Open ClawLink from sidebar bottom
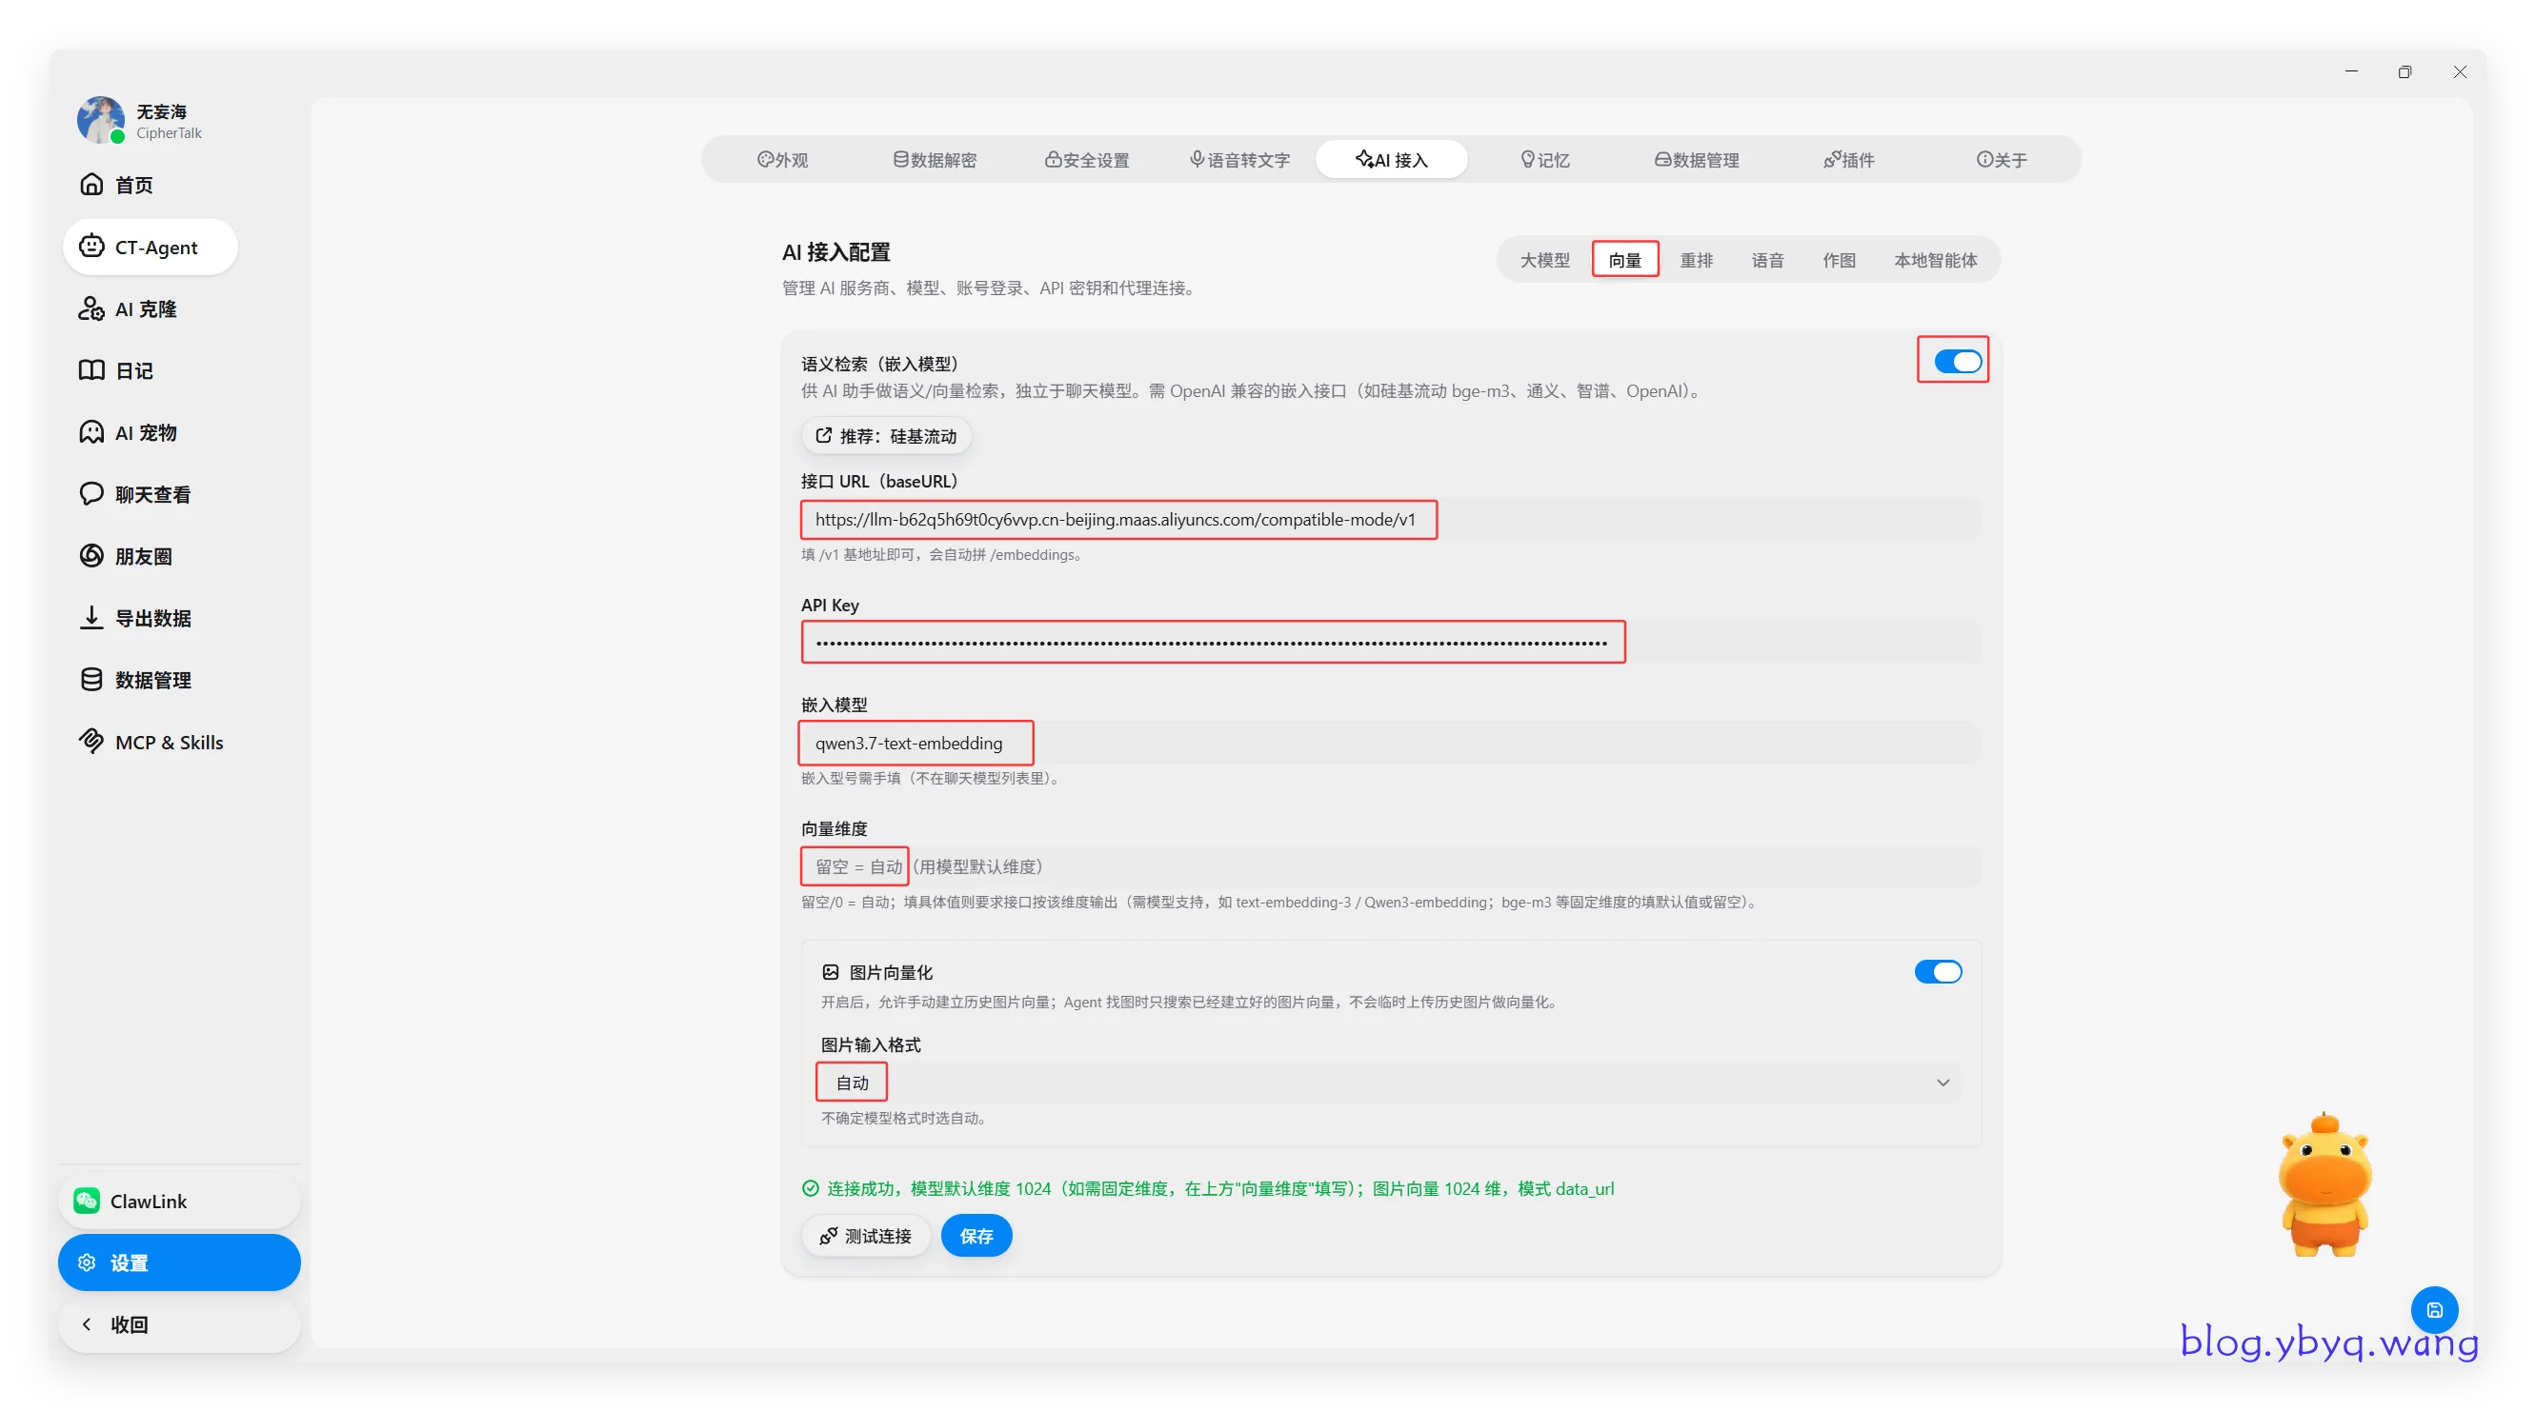This screenshot has width=2536, height=1411. pos(179,1202)
